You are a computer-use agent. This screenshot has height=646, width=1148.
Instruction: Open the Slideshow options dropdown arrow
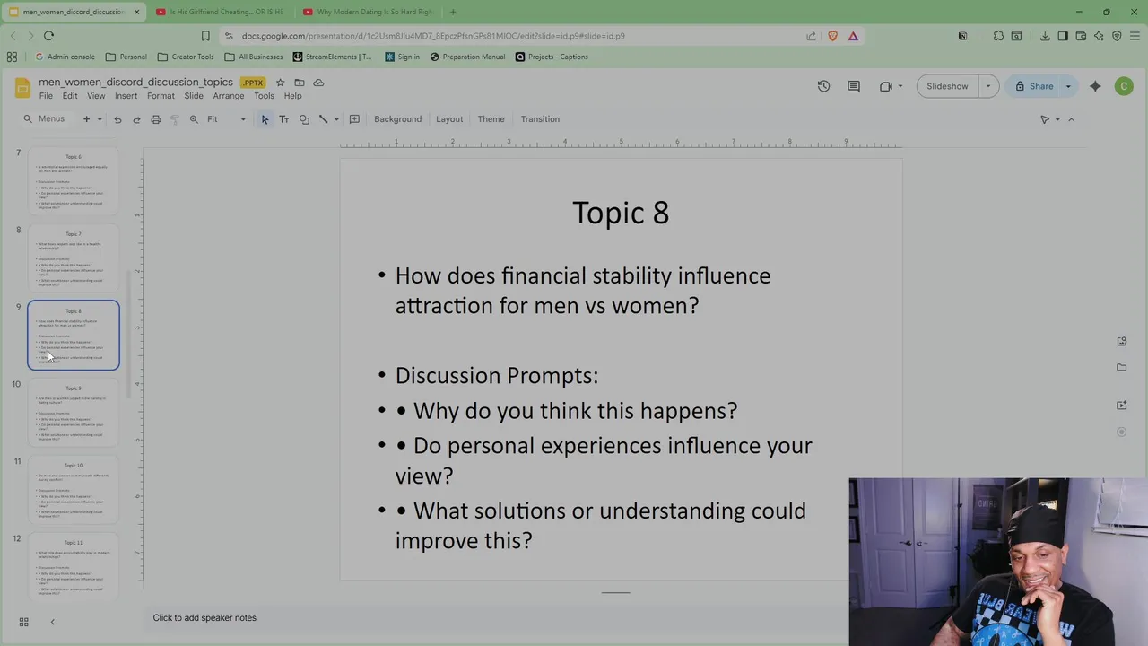[x=988, y=86]
